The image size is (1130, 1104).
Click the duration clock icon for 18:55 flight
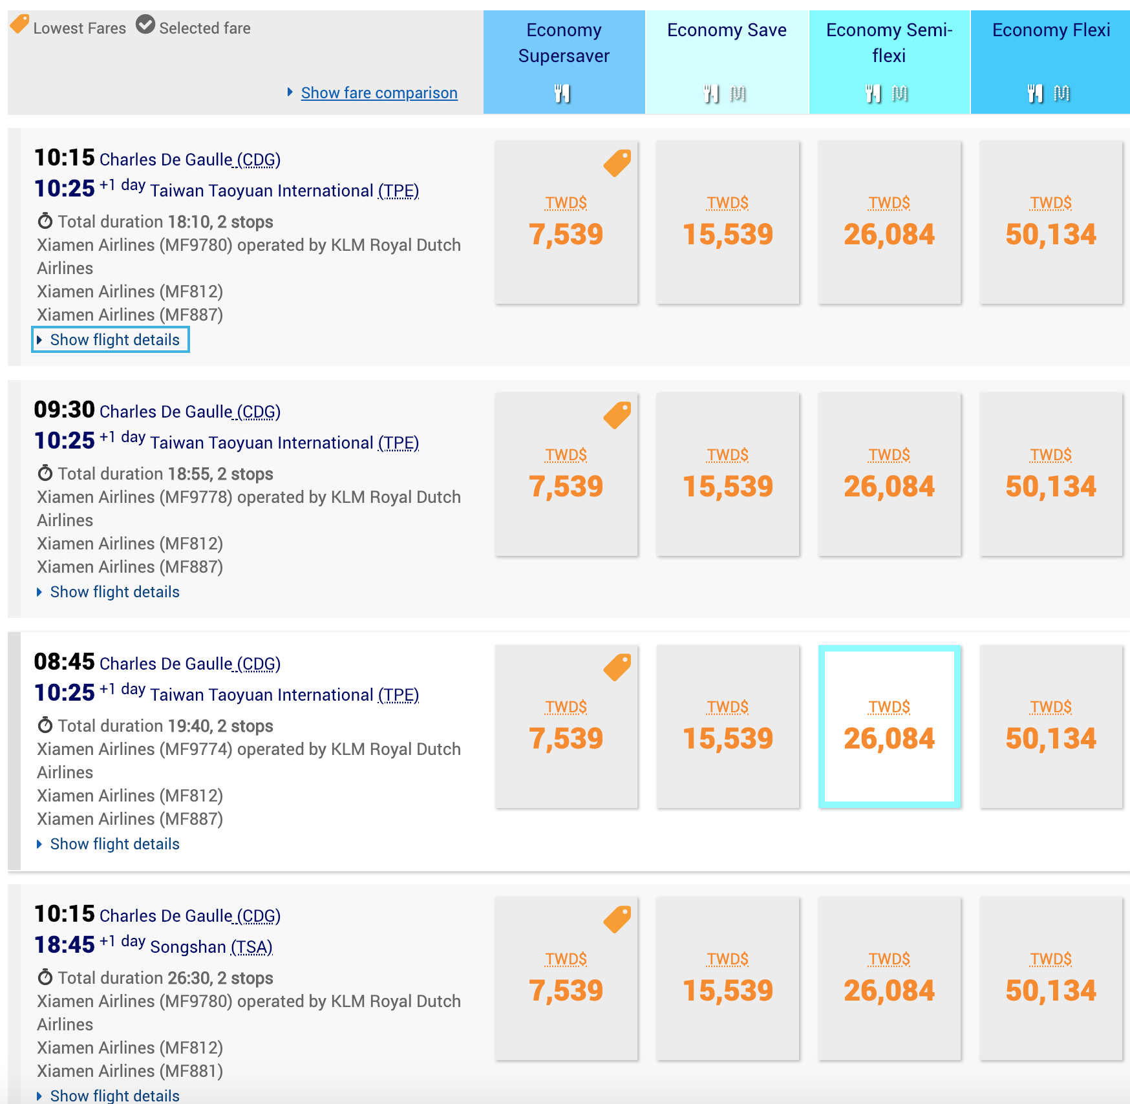45,473
